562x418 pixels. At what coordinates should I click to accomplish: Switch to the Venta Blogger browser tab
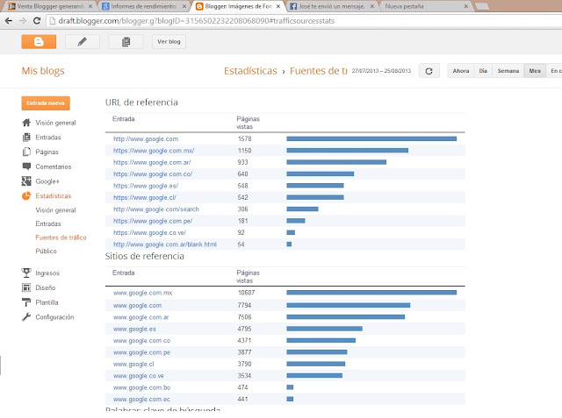point(50,6)
